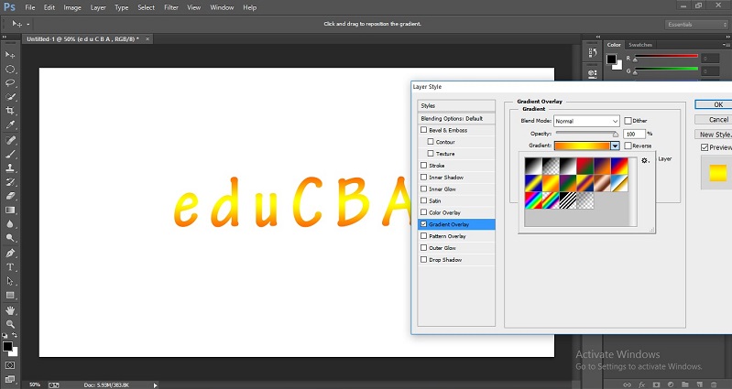This screenshot has height=389, width=732.
Task: Open the Window menu
Action: click(222, 7)
